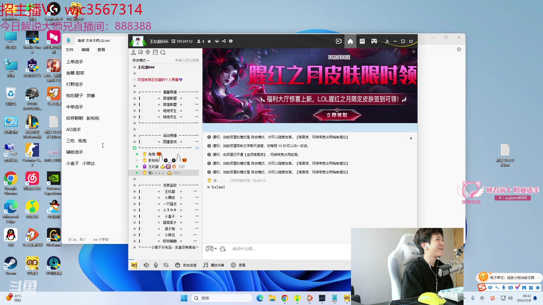
Task: Mute the speaker in YY bottom bar
Action: tap(146, 265)
